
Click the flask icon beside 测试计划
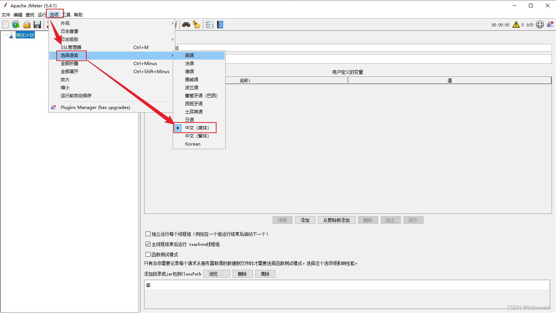click(x=11, y=35)
